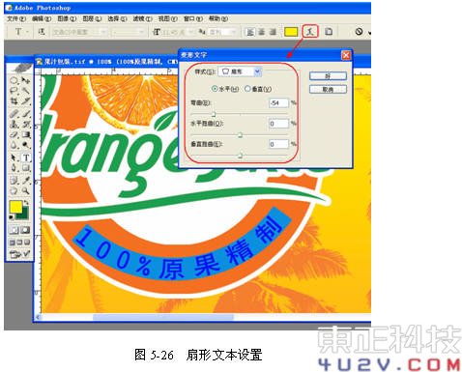Screen dimensions: 462x372
Task: Click the bend value field showing -54
Action: [279, 103]
